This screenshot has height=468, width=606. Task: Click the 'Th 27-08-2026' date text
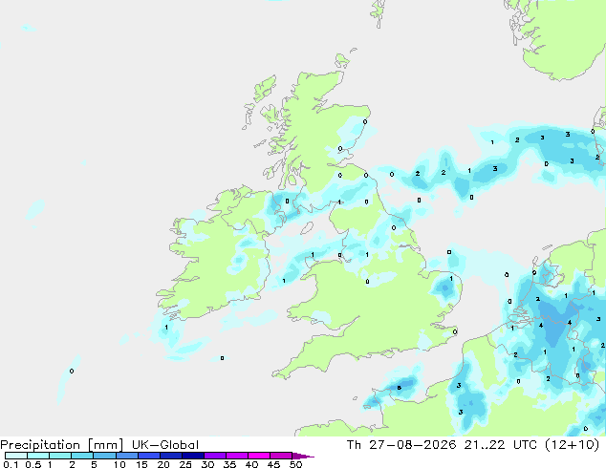click(x=401, y=445)
